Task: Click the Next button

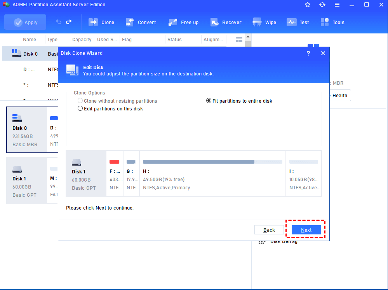Action: [306, 230]
